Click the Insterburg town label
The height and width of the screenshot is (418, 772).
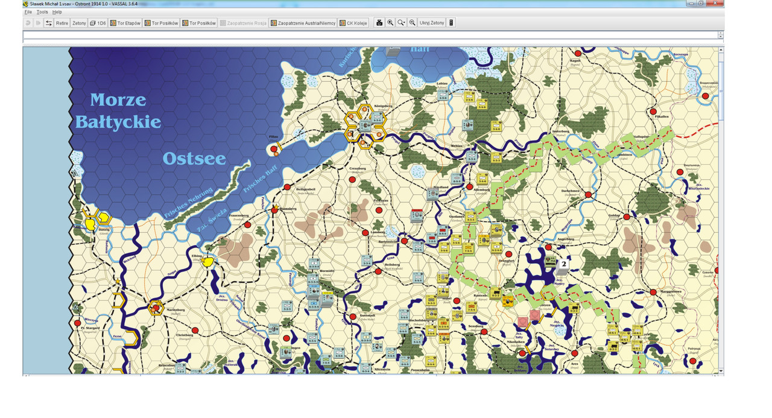pyautogui.click(x=560, y=131)
